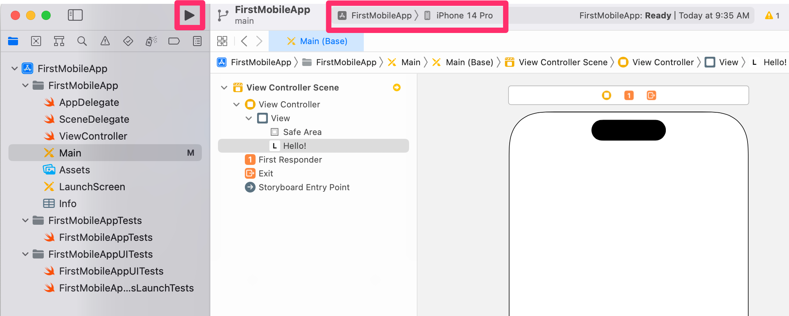Screen dimensions: 789x316
Task: Switch to the Main (Base) editor tab
Action: coord(317,41)
